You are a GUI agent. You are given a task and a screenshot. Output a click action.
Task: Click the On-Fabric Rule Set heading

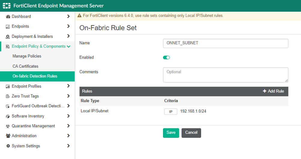[x=108, y=28]
